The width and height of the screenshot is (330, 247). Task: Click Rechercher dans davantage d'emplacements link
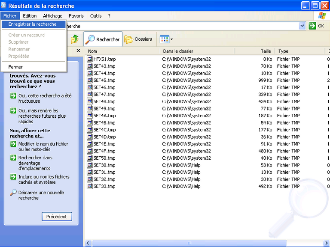pyautogui.click(x=31, y=163)
